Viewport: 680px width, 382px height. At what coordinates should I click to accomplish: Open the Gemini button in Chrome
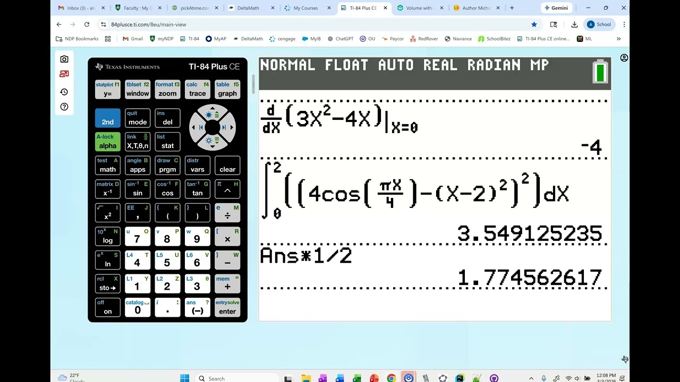pyautogui.click(x=556, y=8)
